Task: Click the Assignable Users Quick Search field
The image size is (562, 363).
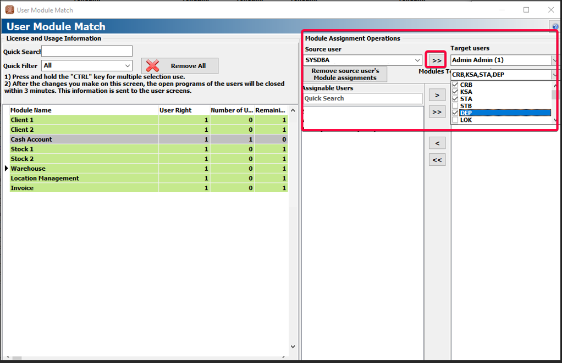Action: click(362, 99)
